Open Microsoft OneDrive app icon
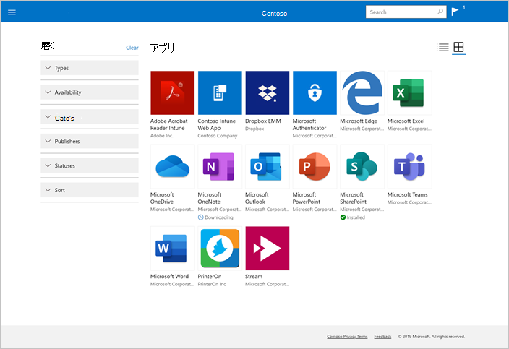 click(172, 166)
